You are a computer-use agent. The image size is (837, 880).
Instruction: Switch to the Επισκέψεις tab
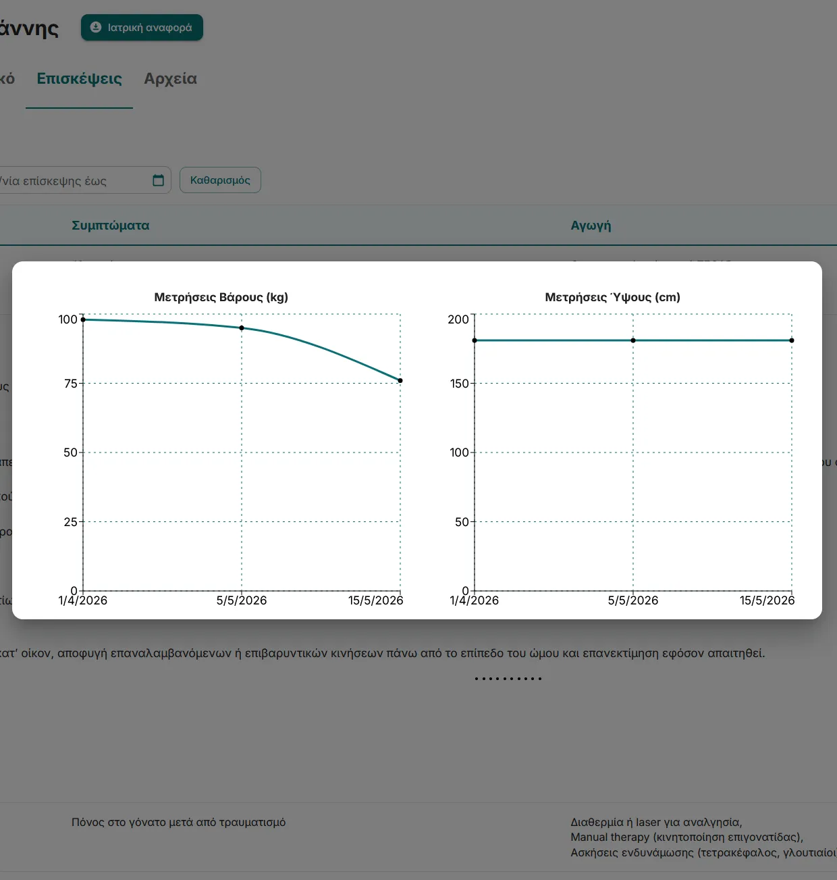79,79
